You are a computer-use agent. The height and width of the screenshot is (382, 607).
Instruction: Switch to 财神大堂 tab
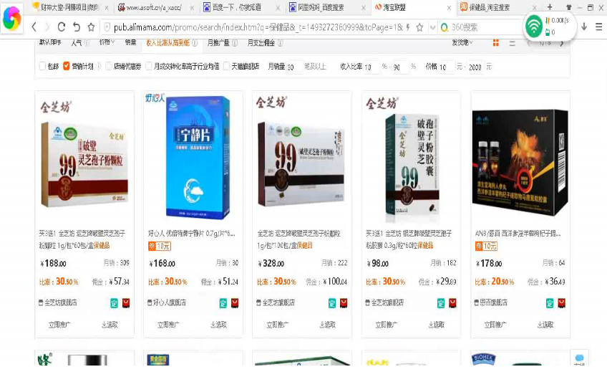tap(70, 7)
